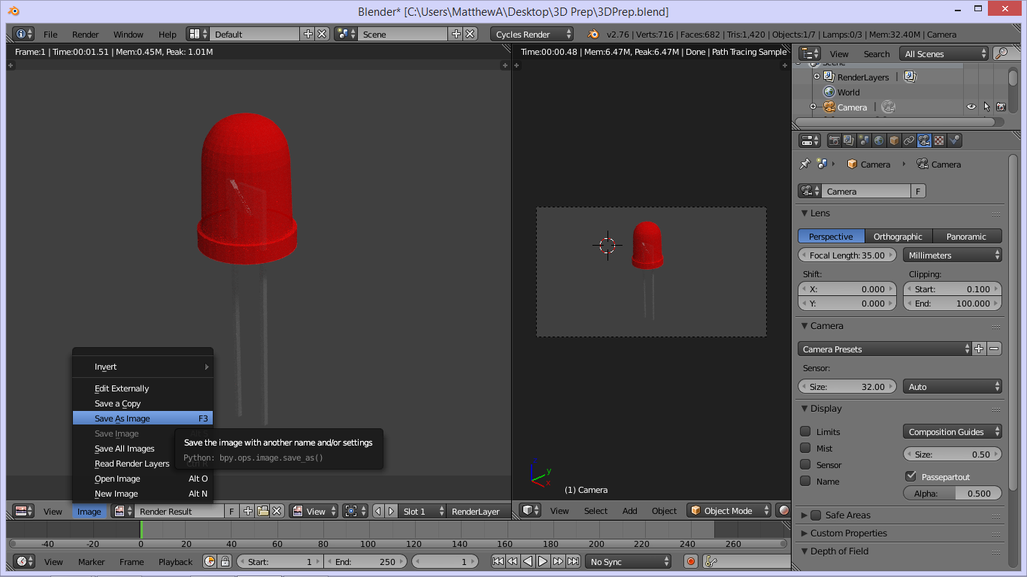Click the outliner magnifier search icon
Viewport: 1027px width, 577px height.
[x=1001, y=53]
